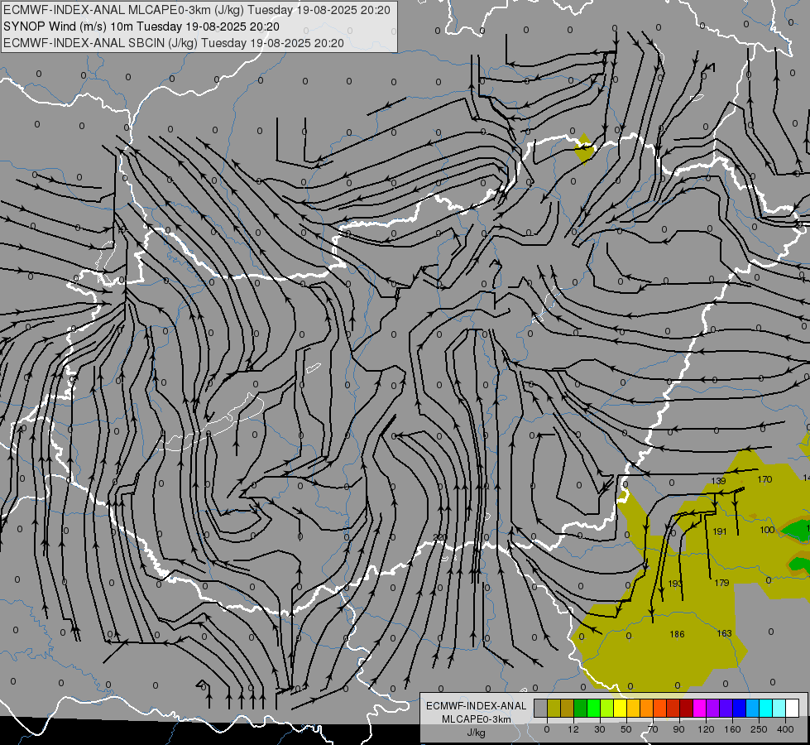
Task: Click the white swatch at legend end
Action: (x=793, y=708)
